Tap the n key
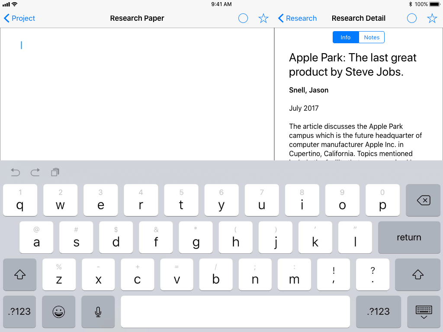 click(x=255, y=275)
